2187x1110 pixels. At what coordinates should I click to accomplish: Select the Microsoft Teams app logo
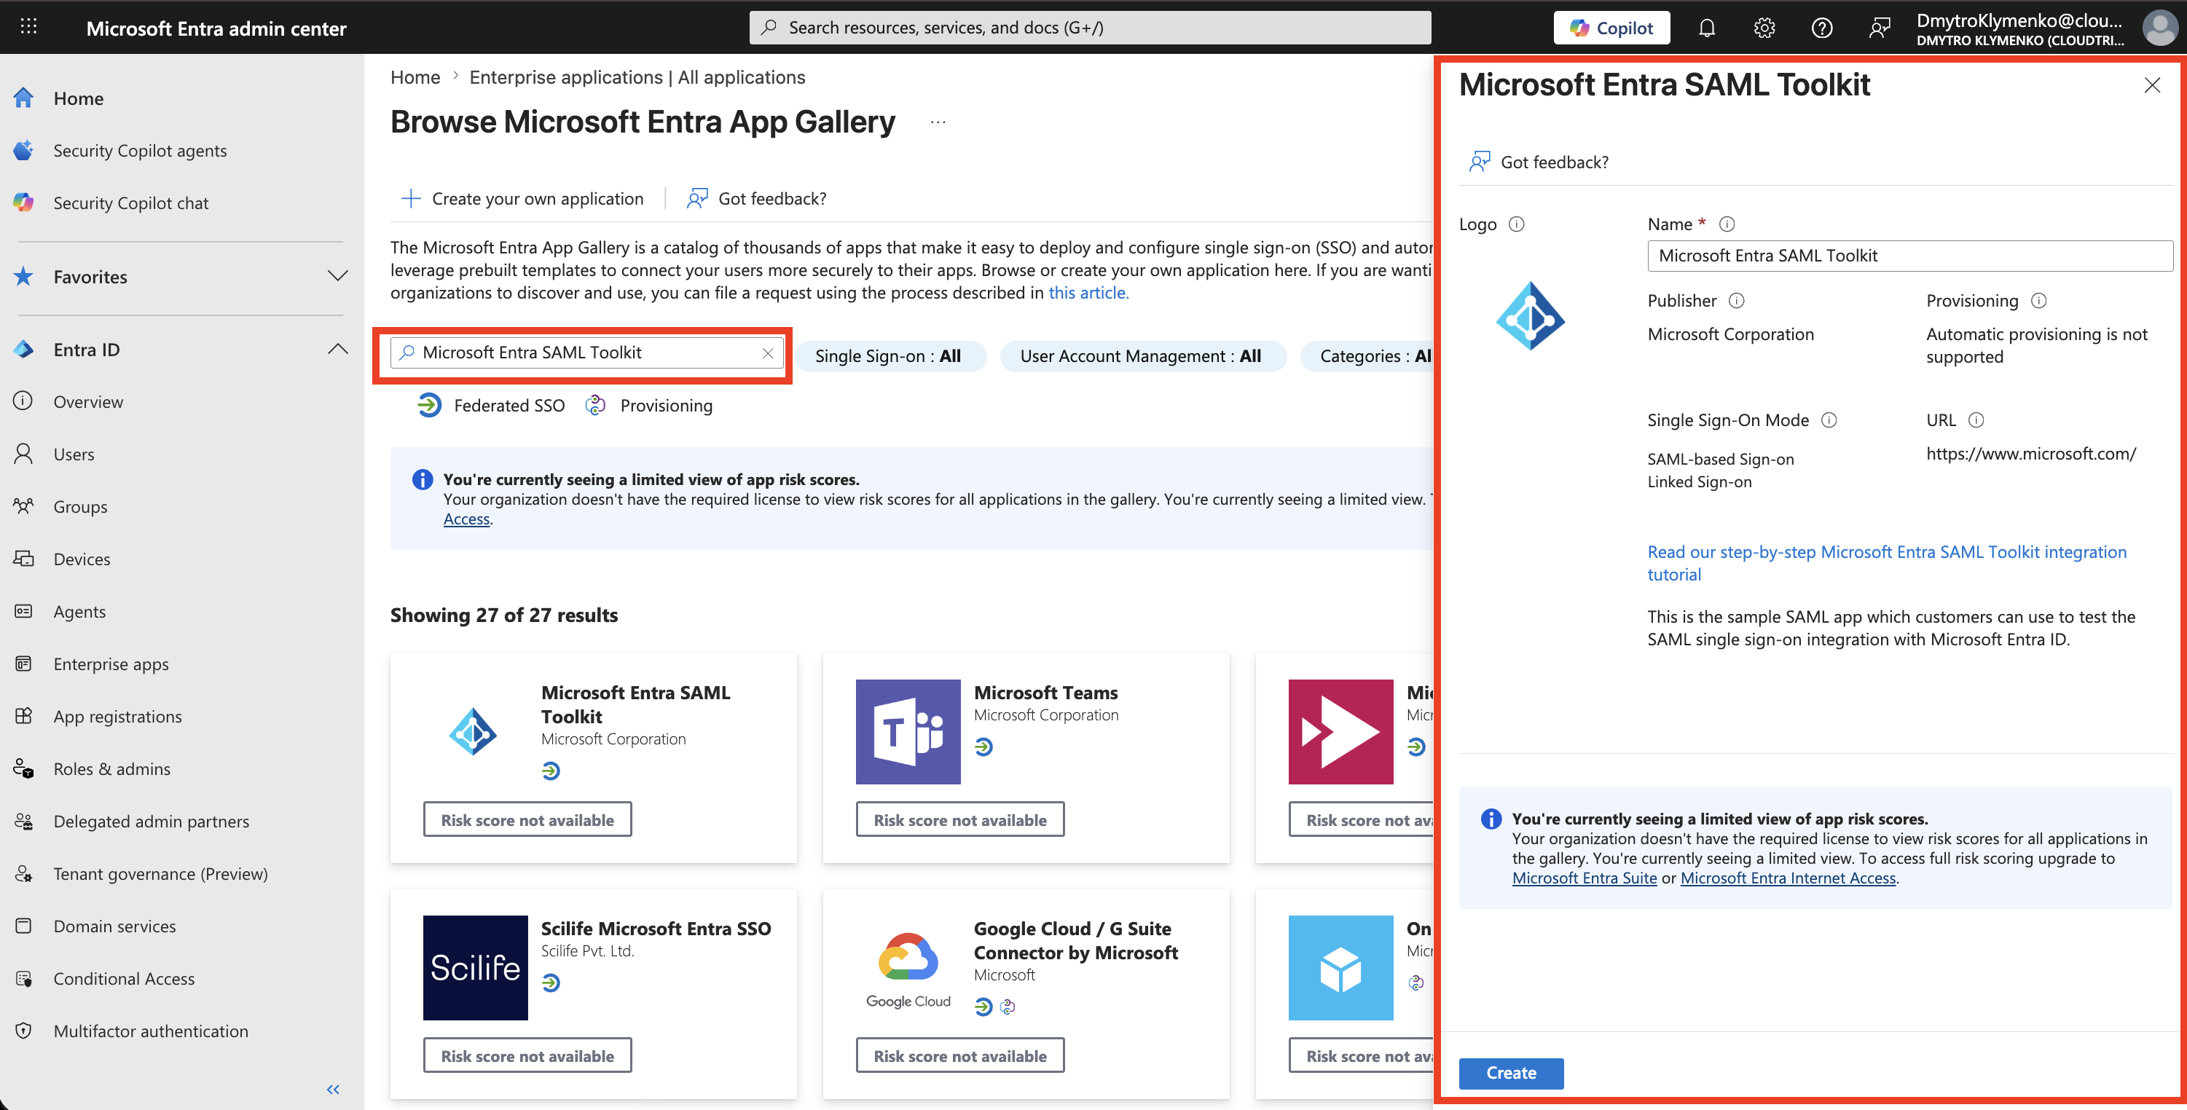pos(908,731)
